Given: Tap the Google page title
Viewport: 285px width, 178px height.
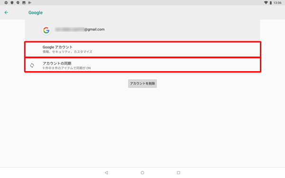Looking at the screenshot, I should tap(36, 12).
